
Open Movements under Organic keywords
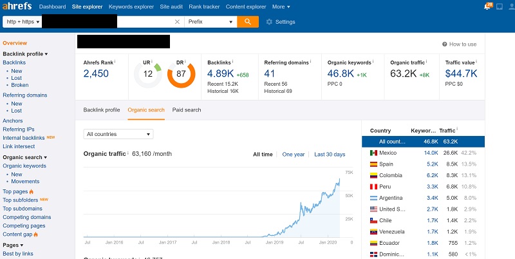(x=25, y=182)
